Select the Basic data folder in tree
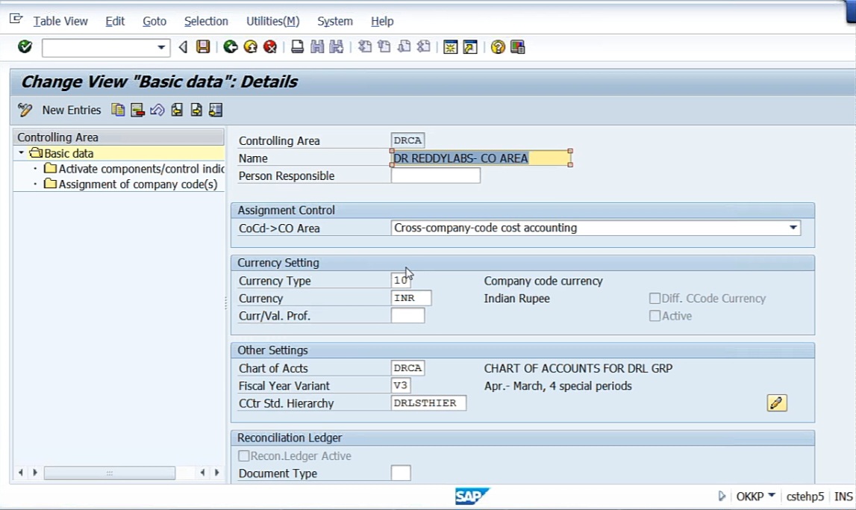 (62, 153)
